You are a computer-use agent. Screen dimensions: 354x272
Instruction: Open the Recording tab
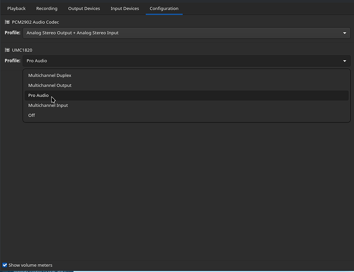(x=47, y=9)
